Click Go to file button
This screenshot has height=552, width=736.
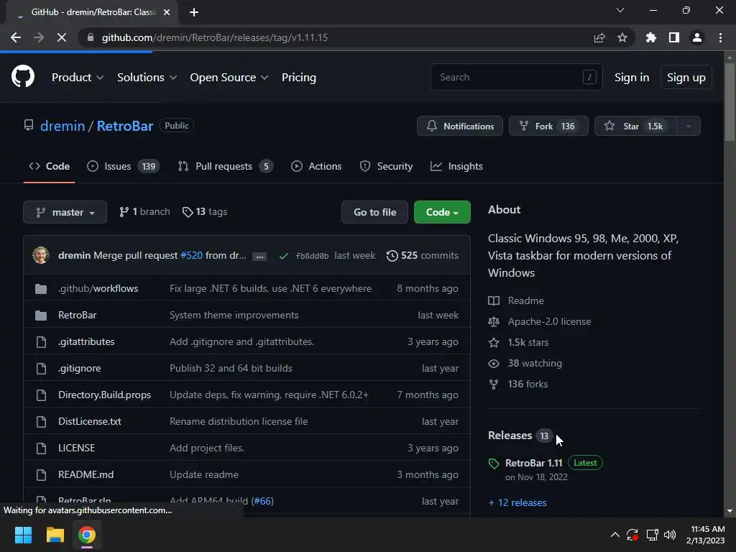click(374, 212)
